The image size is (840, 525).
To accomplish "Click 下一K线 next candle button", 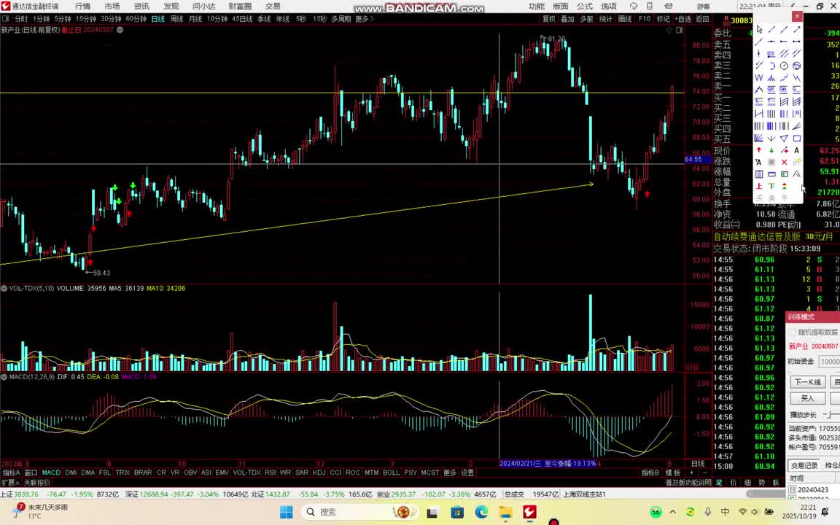I will (x=808, y=382).
